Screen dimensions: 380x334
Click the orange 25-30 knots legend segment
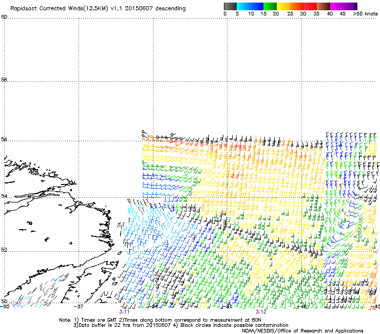pyautogui.click(x=297, y=6)
